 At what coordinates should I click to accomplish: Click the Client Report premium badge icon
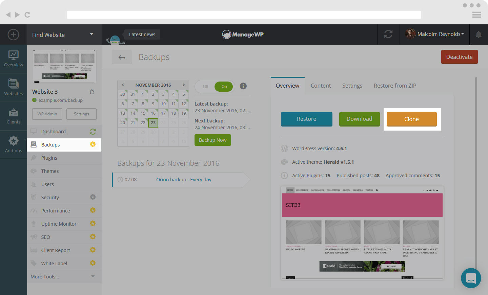pos(93,250)
